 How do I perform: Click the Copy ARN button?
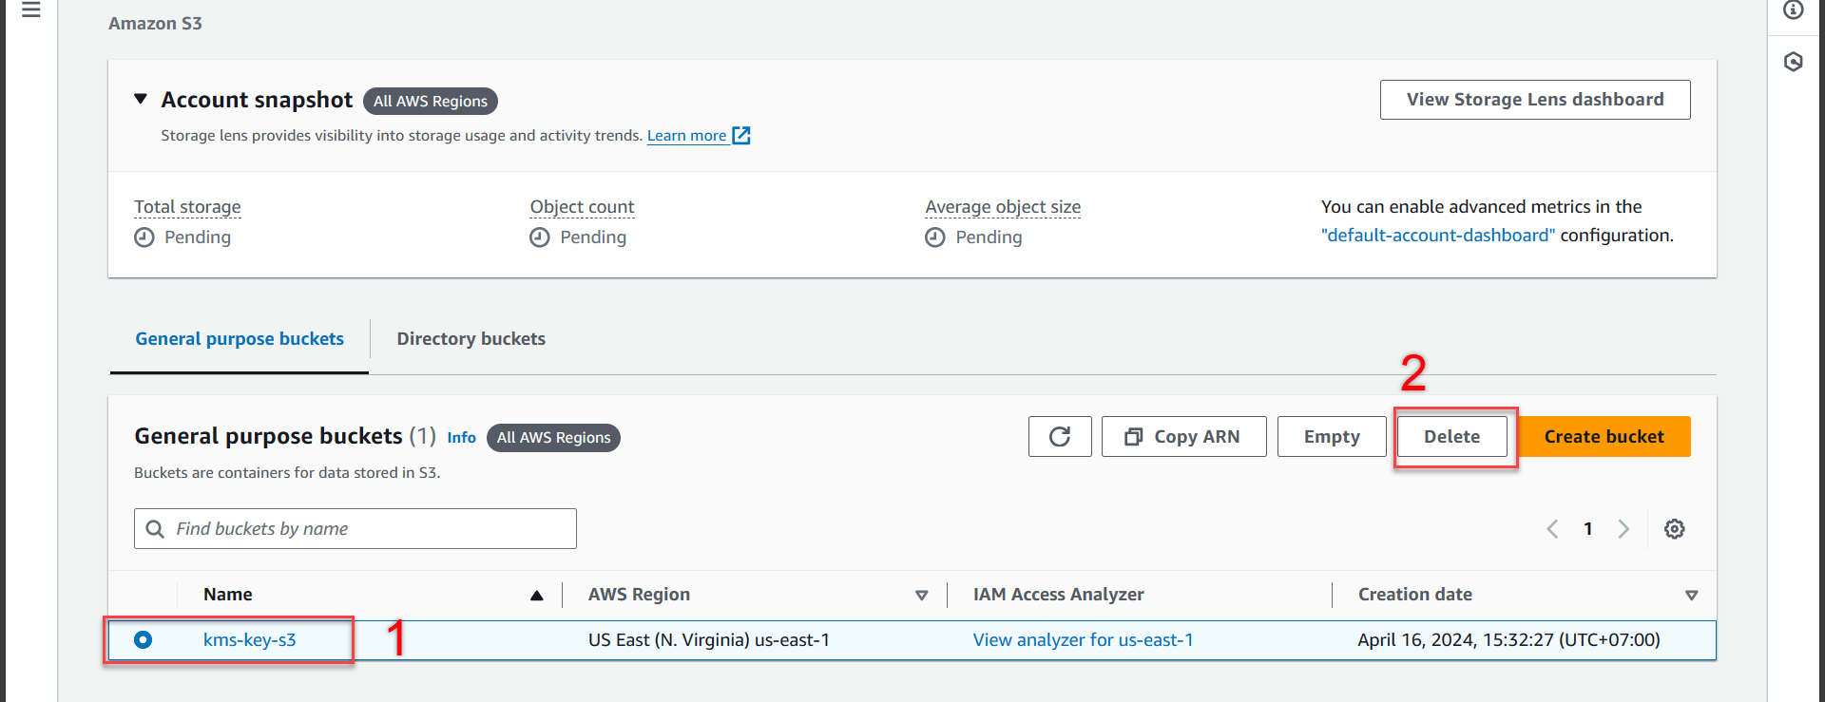[x=1184, y=436]
